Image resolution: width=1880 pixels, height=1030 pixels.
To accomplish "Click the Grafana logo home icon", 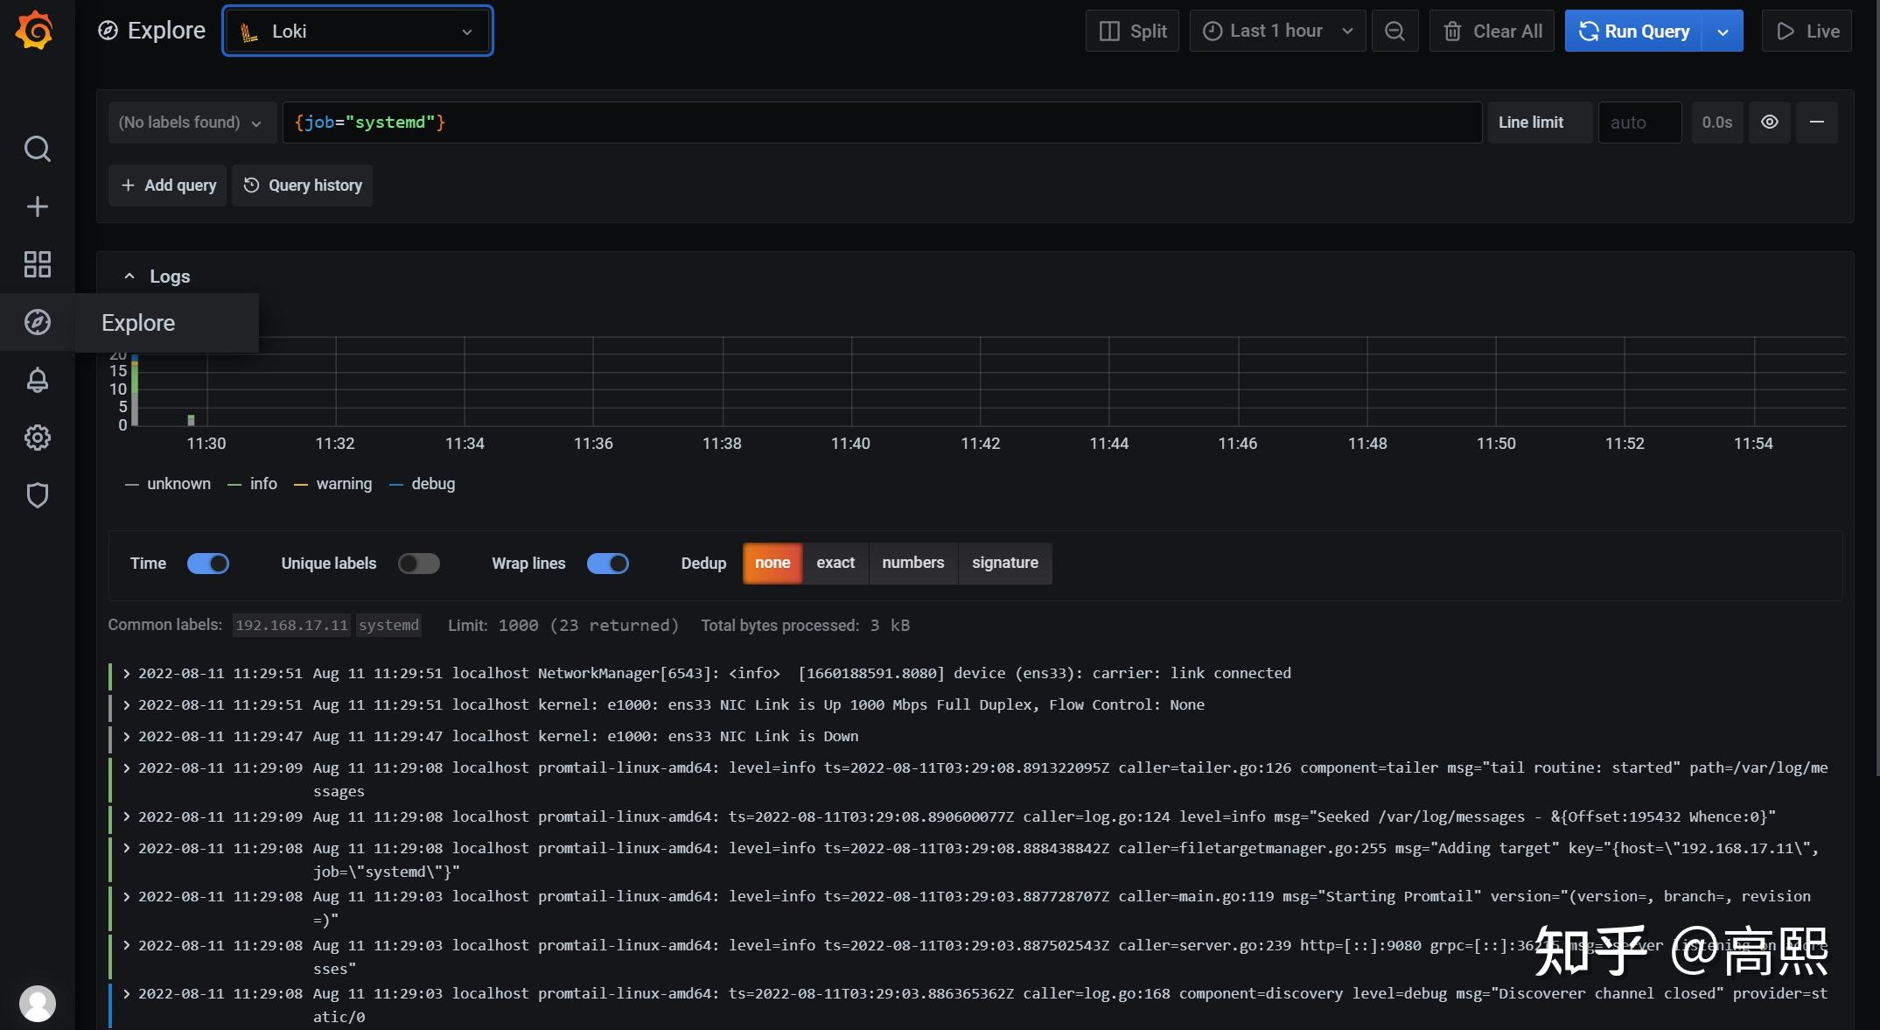I will coord(35,31).
